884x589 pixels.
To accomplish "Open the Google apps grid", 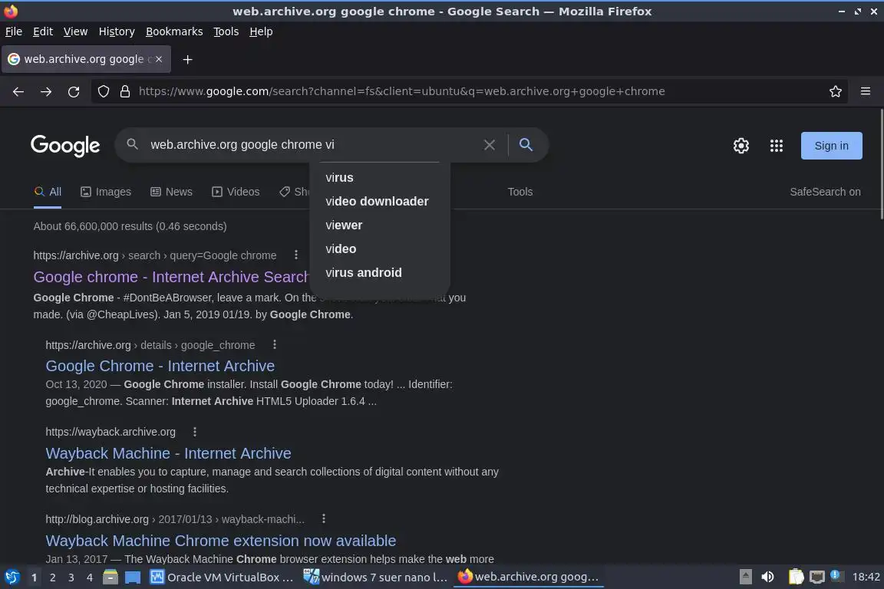I will [777, 146].
